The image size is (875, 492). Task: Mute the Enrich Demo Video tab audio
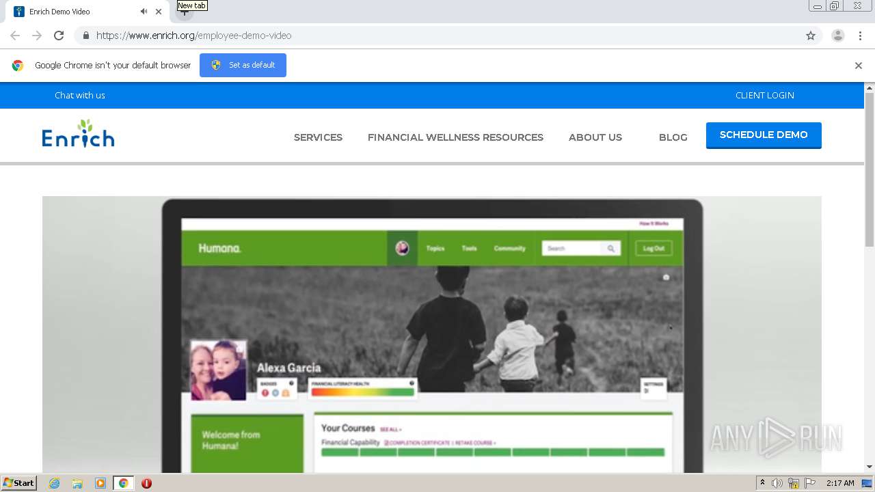[144, 12]
